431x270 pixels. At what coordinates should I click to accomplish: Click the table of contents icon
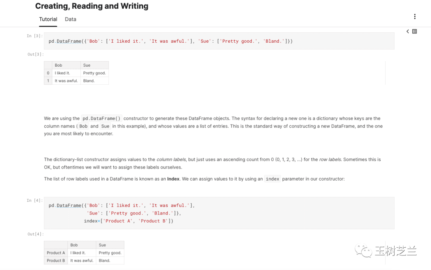[415, 32]
